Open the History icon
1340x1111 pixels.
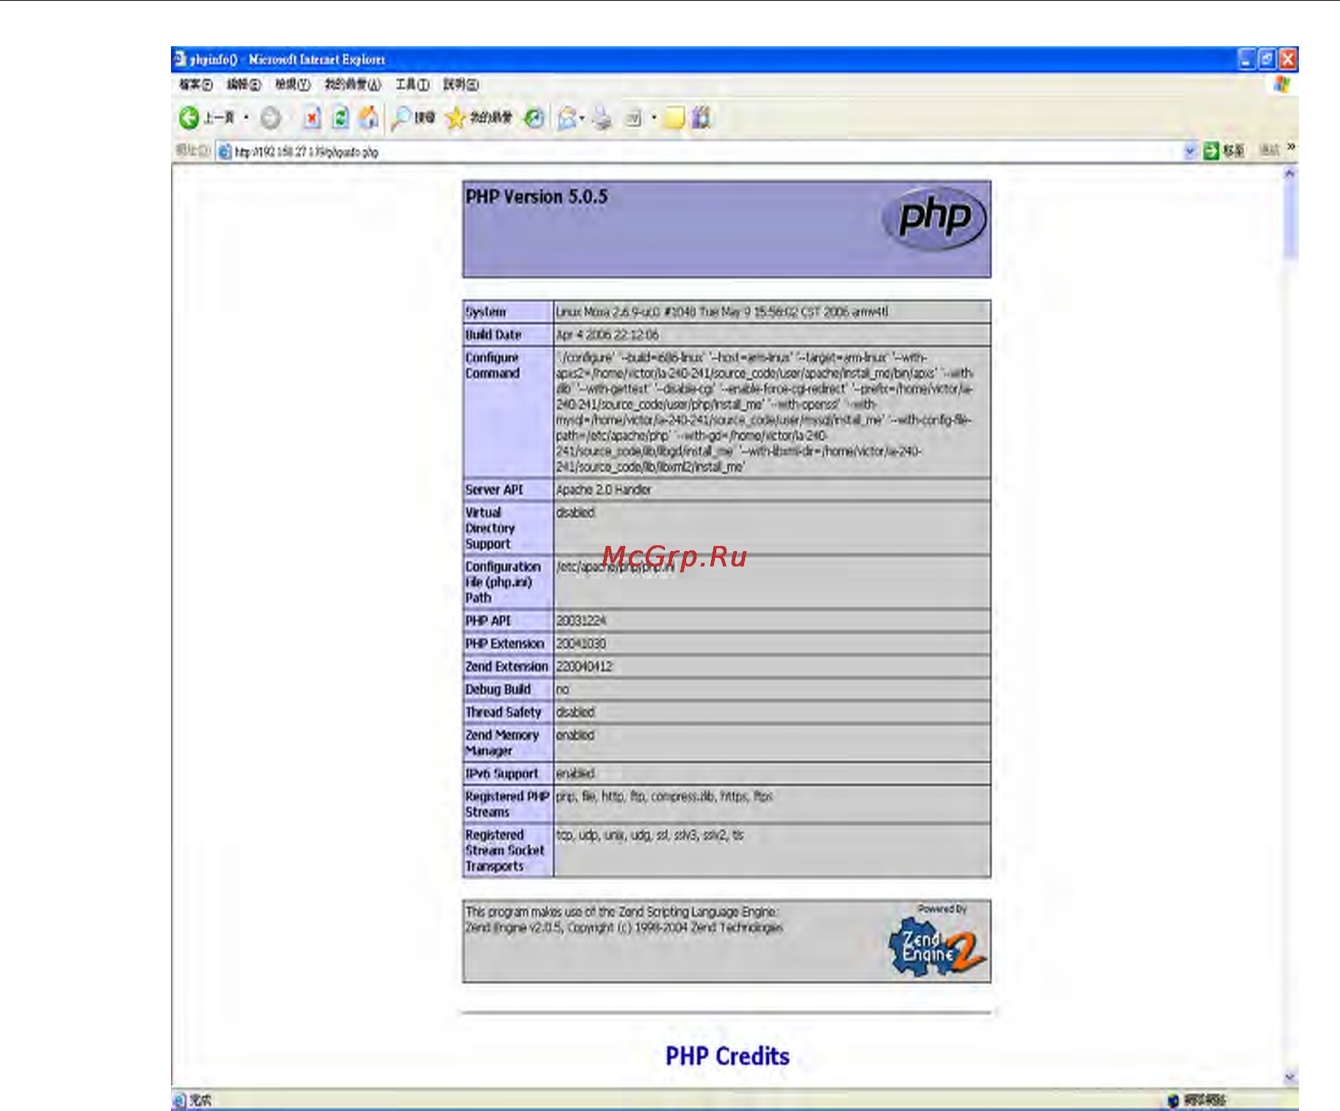coord(535,117)
